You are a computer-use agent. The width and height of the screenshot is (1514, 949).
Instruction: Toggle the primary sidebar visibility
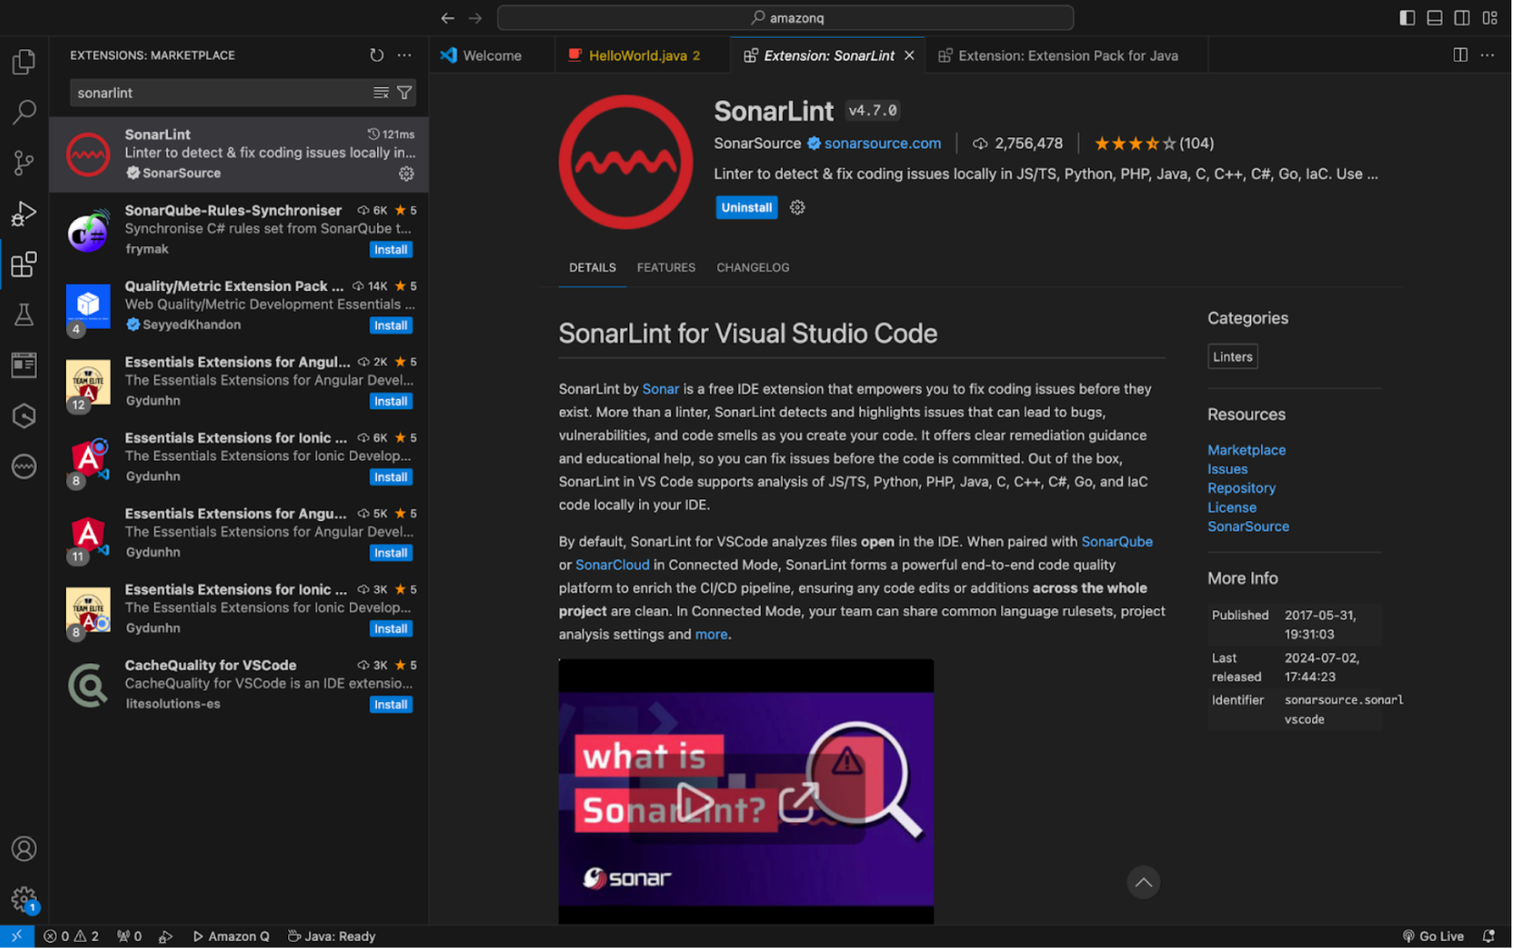(1407, 17)
